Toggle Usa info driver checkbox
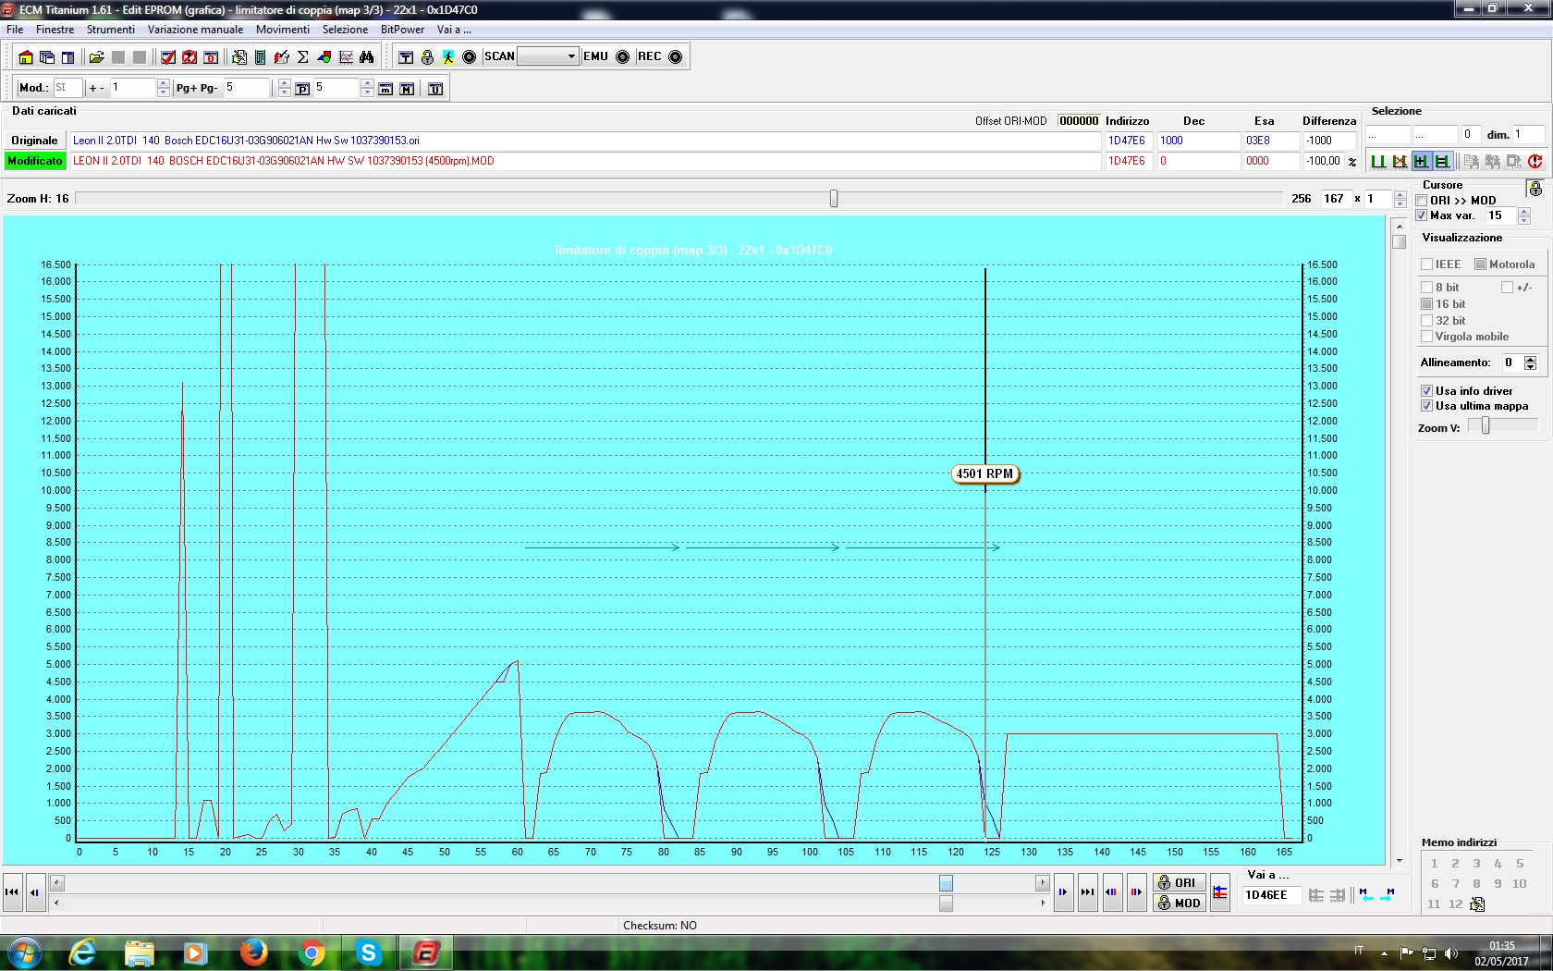Screen dimensions: 1553x971 [x=1426, y=391]
